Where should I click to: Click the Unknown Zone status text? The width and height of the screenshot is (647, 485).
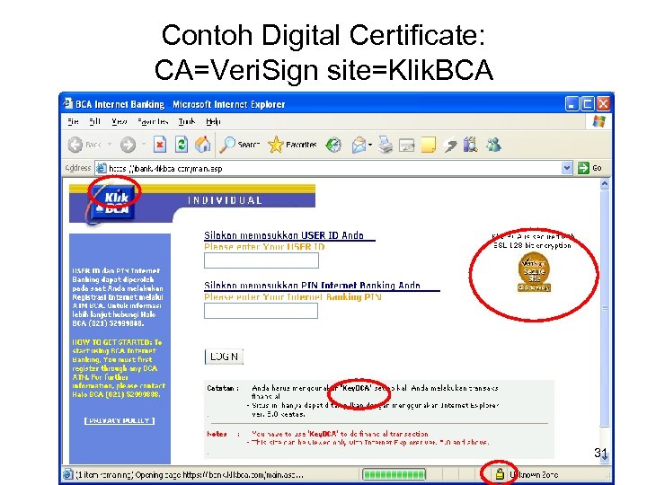(x=534, y=474)
